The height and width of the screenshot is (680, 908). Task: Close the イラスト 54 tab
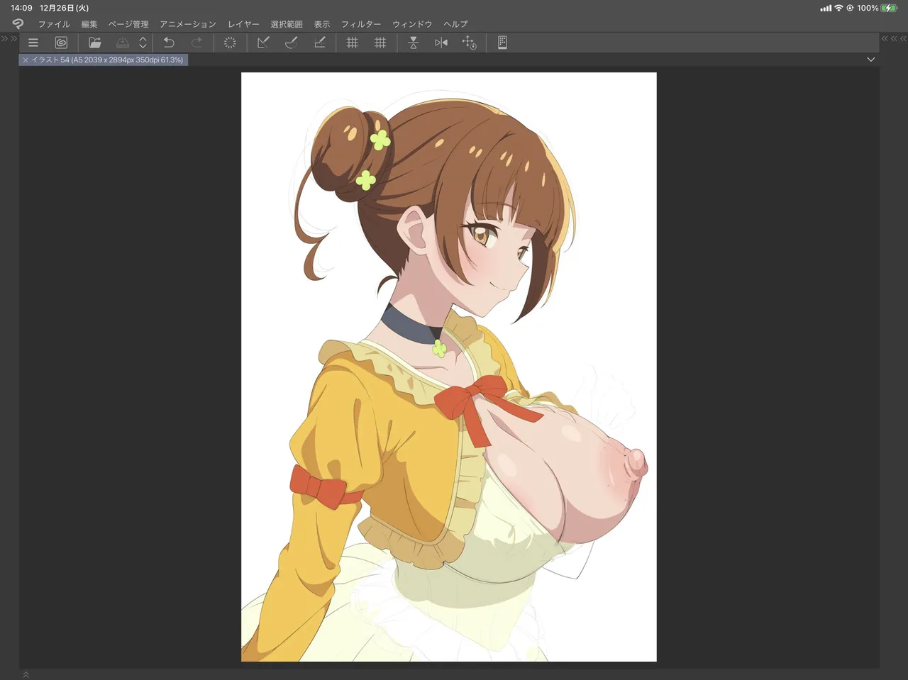[25, 60]
